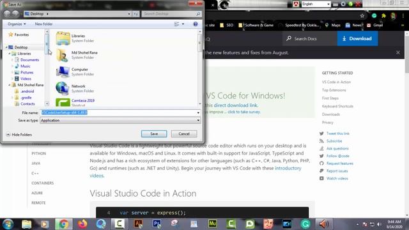Open the Windows Start menu
Image resolution: width=409 pixels, height=230 pixels.
(8, 224)
